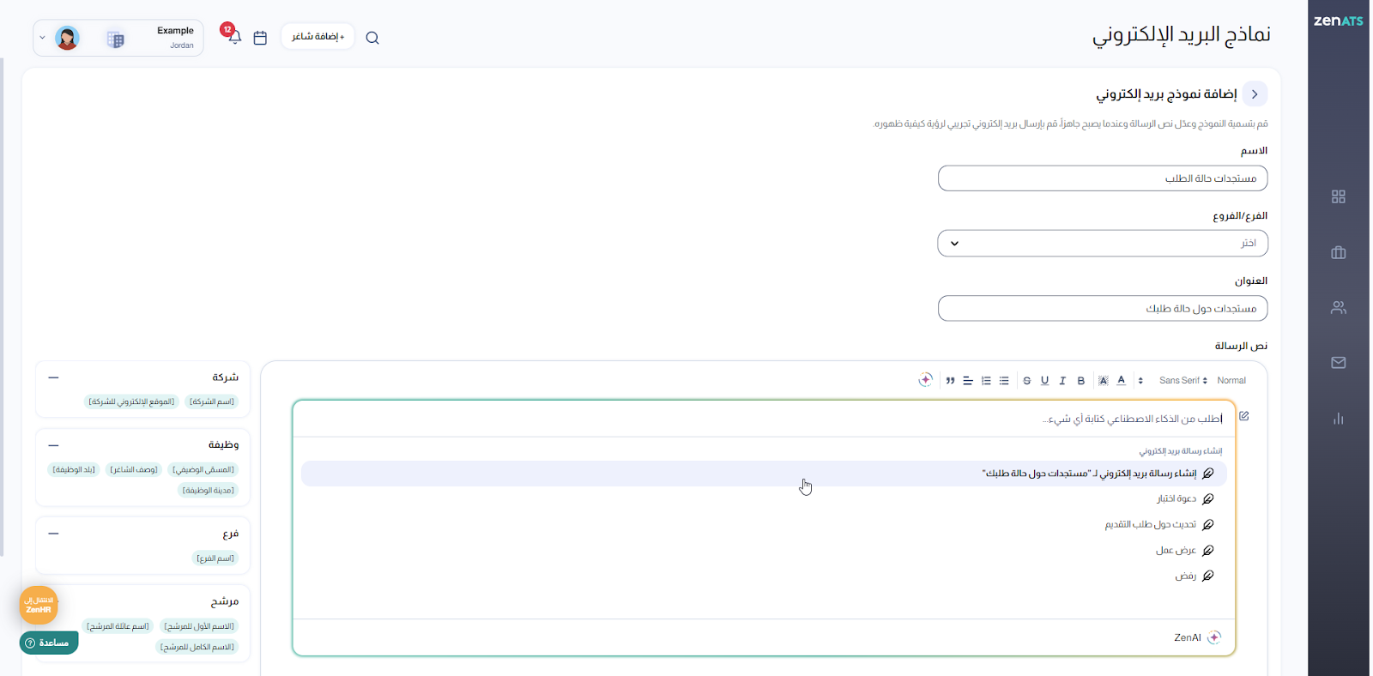Open the Sans Serif font dropdown
Screen dimensions: 1373x676
(1183, 381)
